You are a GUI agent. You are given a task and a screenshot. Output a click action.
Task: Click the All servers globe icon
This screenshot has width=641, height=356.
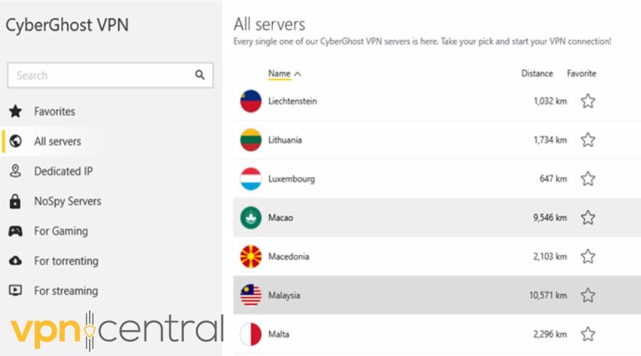tap(16, 141)
